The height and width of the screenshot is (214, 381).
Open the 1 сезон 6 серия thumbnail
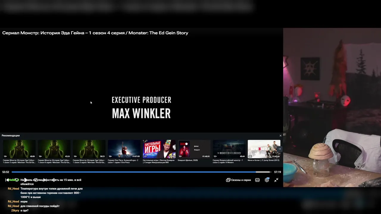click(x=54, y=149)
